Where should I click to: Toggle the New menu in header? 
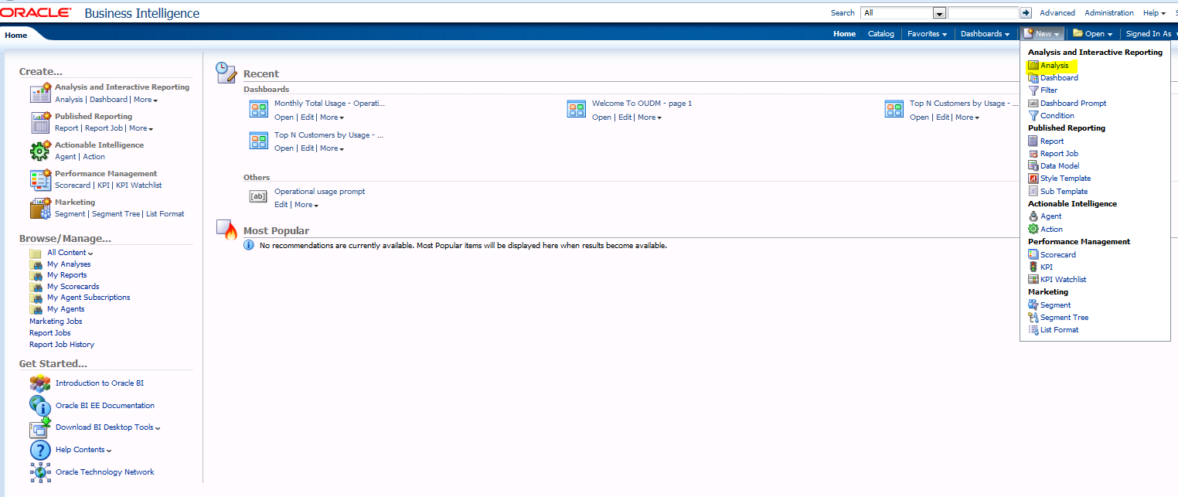(1042, 34)
